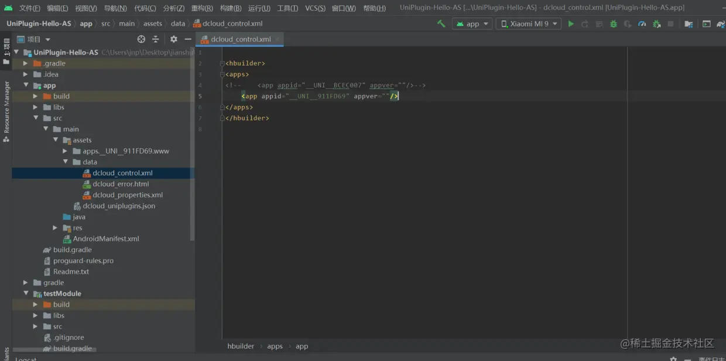726x361 pixels.
Task: Open Device File Explorer folder icon
Action: 689,24
